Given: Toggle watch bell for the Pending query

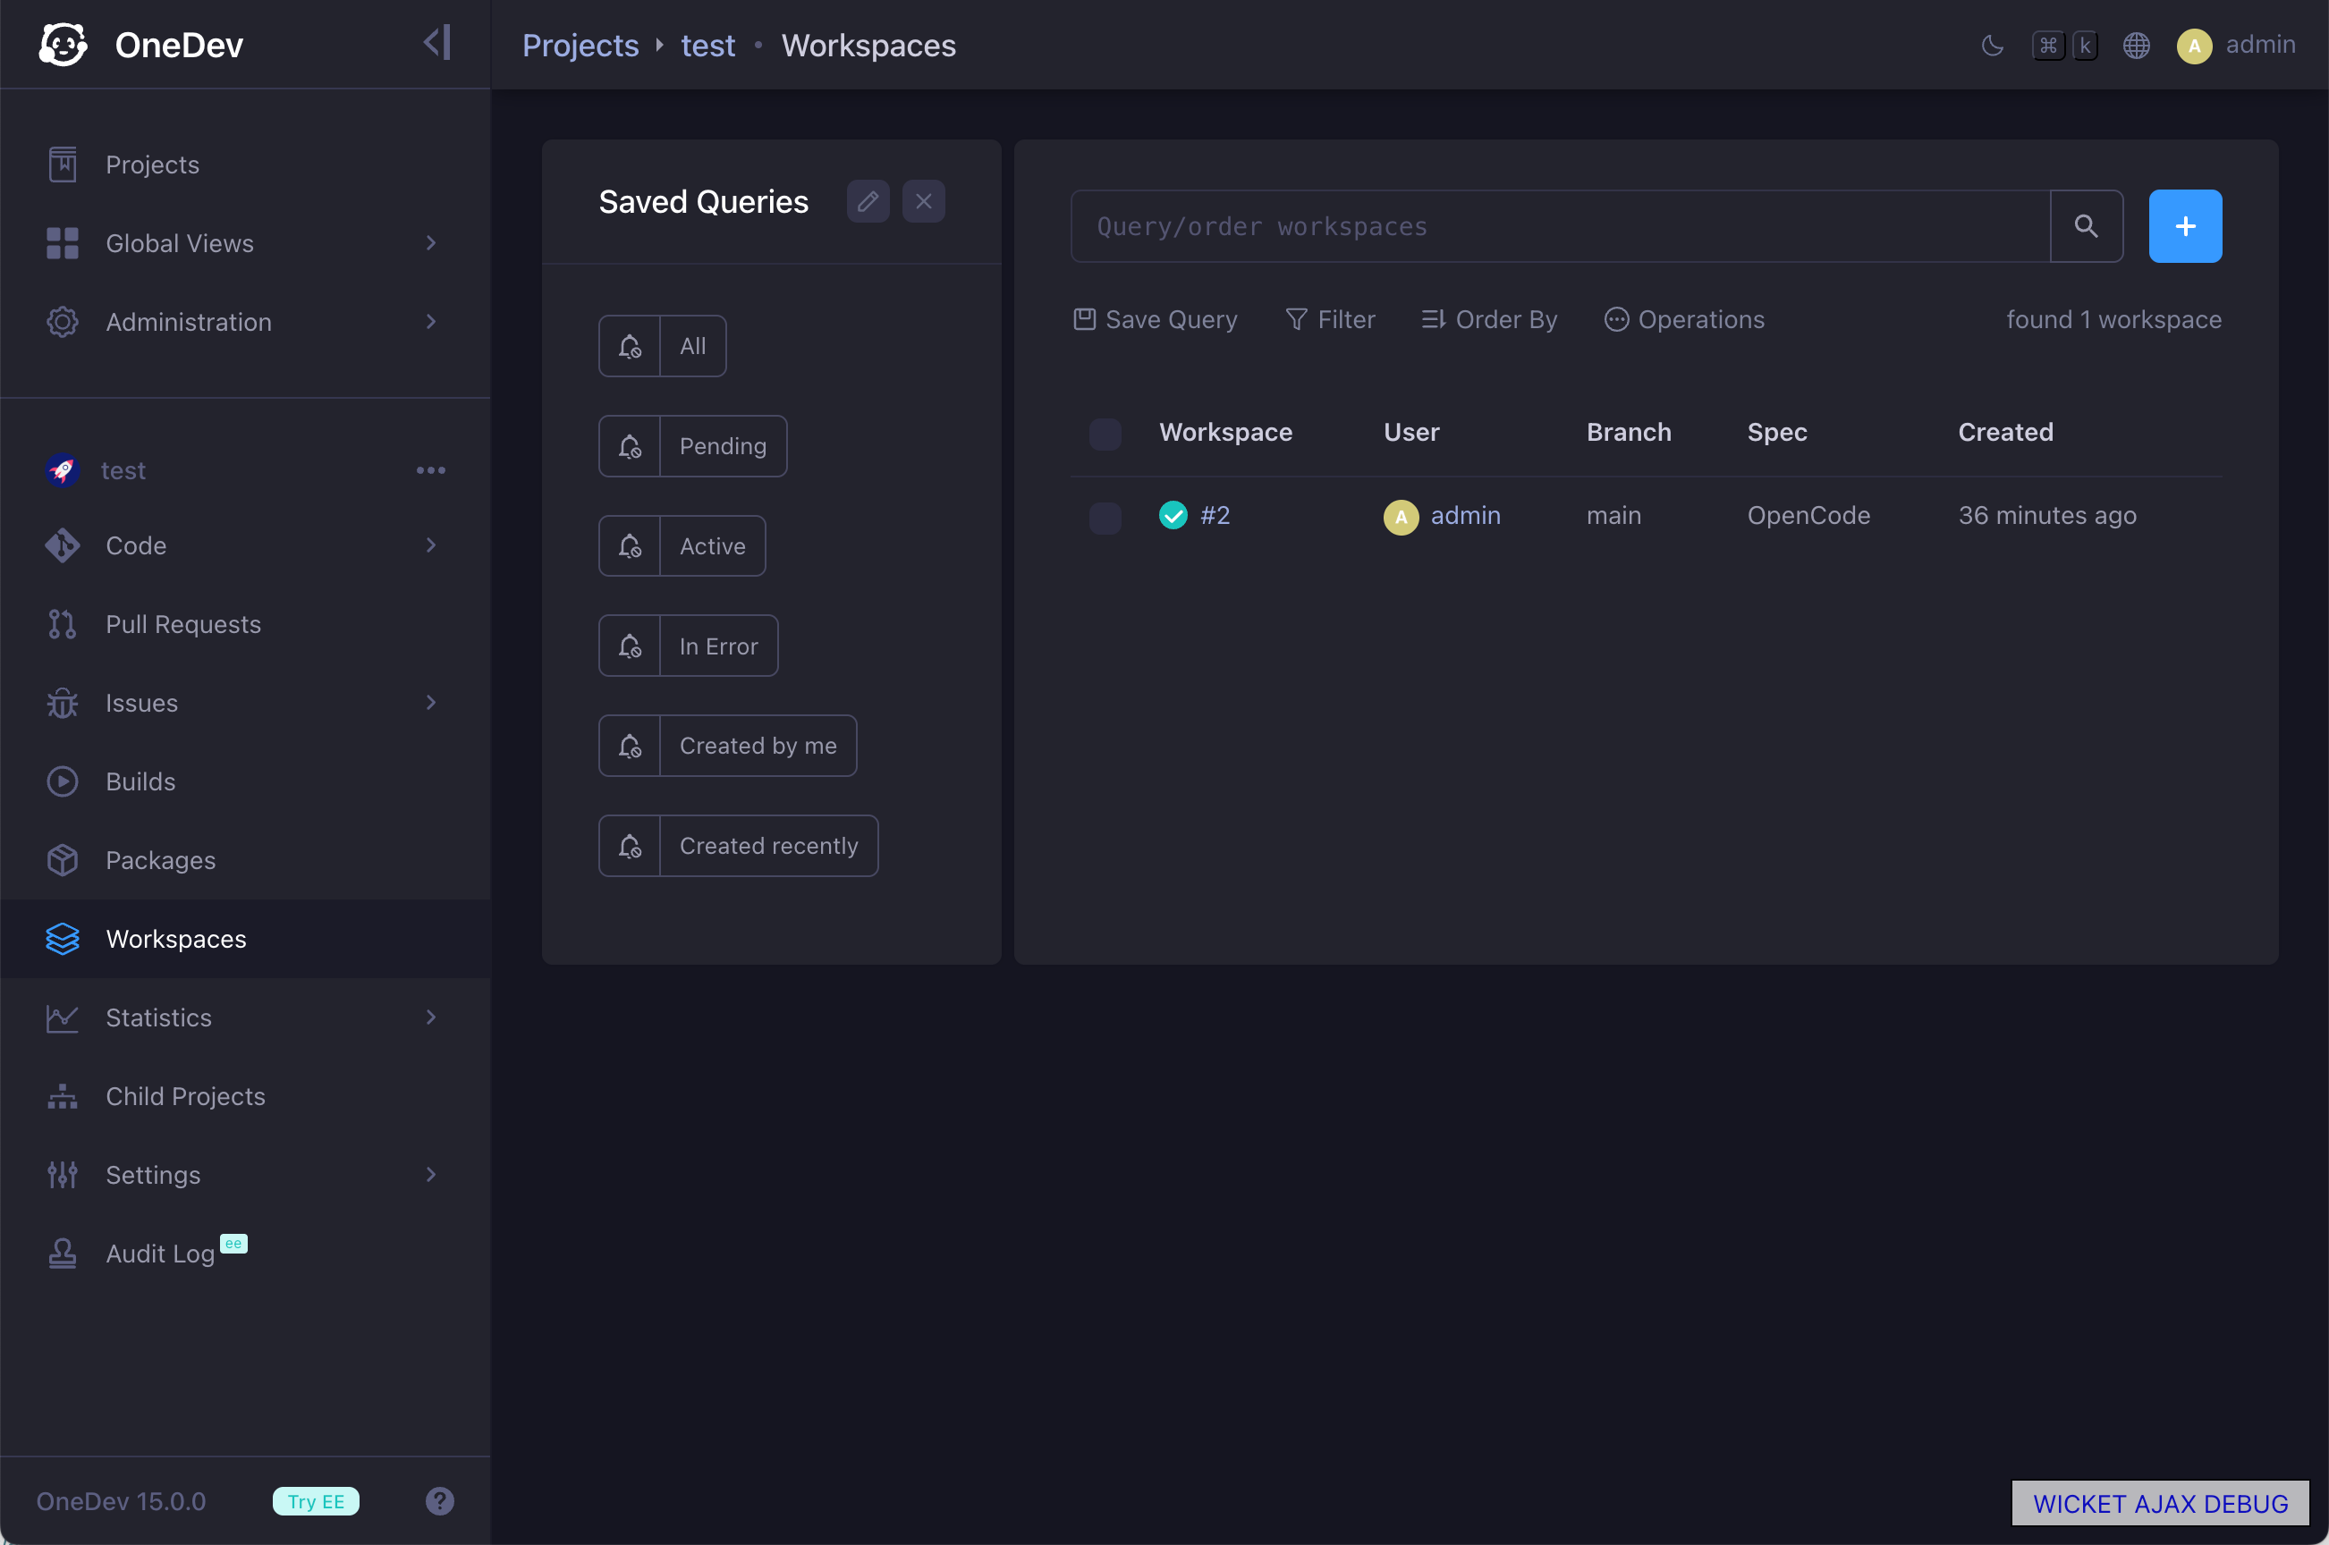Looking at the screenshot, I should coord(630,446).
